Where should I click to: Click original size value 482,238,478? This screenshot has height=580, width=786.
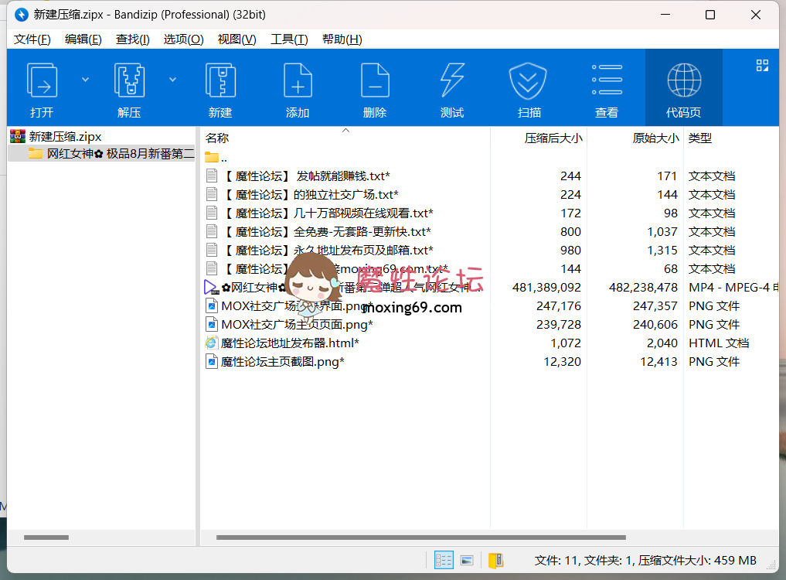643,288
